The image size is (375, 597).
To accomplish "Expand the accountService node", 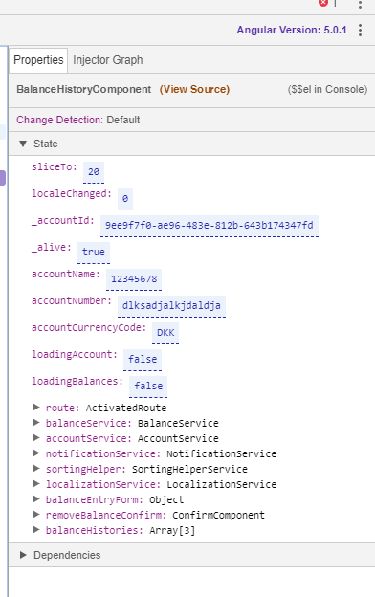I will click(36, 438).
